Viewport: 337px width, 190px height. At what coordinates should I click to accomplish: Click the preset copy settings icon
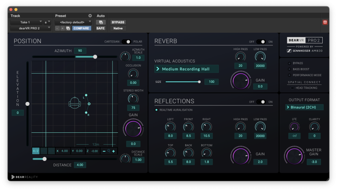point(68,28)
